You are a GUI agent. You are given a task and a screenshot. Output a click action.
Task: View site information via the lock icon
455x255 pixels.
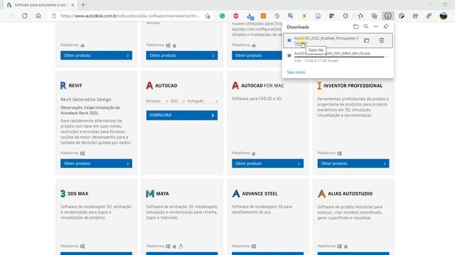[54, 16]
